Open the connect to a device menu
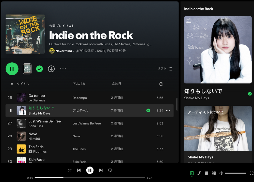Image resolution: width=254 pixels, height=182 pixels. (214, 173)
